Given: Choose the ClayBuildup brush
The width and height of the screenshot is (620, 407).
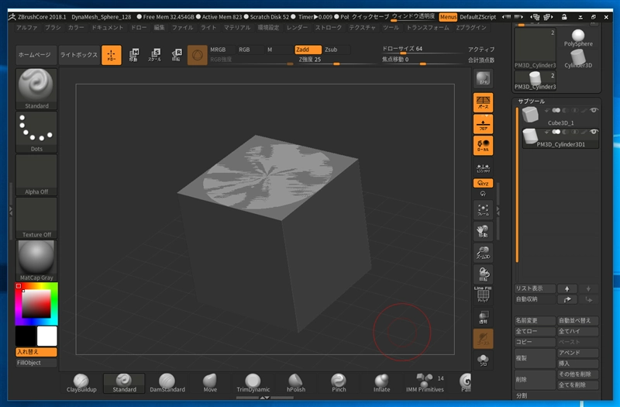Looking at the screenshot, I should click(x=81, y=383).
